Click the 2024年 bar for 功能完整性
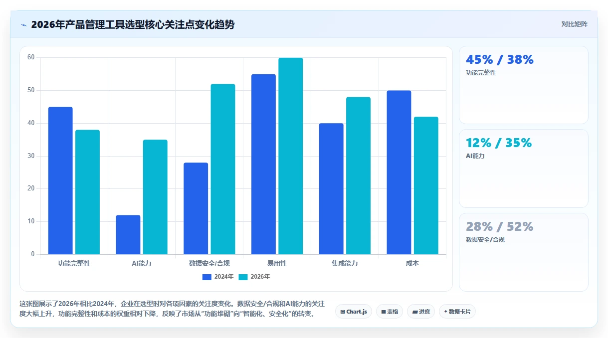Screen dimensions: 608x338 click(x=60, y=180)
